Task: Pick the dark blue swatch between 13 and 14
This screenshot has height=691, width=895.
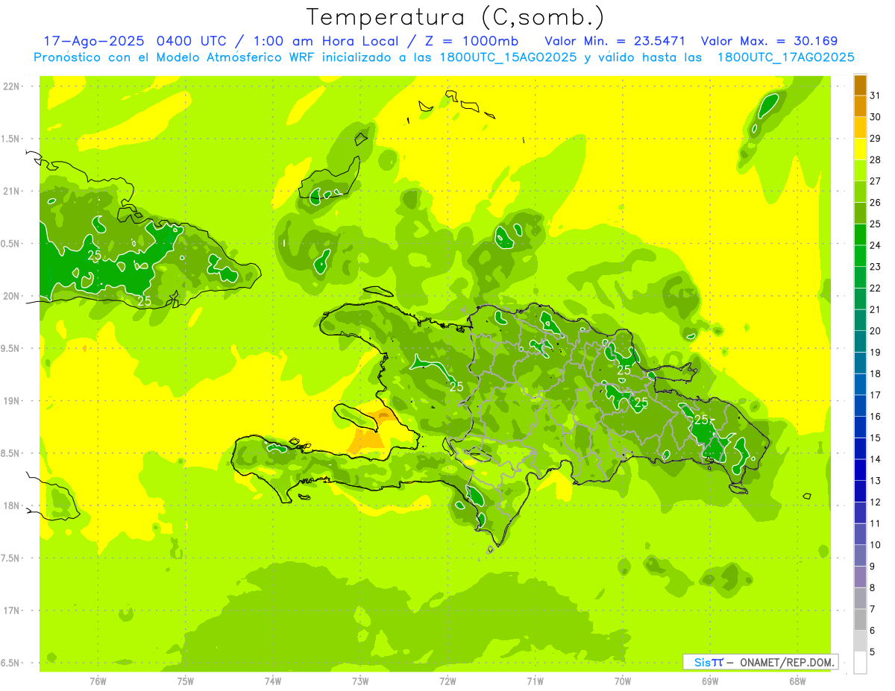Action: click(x=860, y=470)
